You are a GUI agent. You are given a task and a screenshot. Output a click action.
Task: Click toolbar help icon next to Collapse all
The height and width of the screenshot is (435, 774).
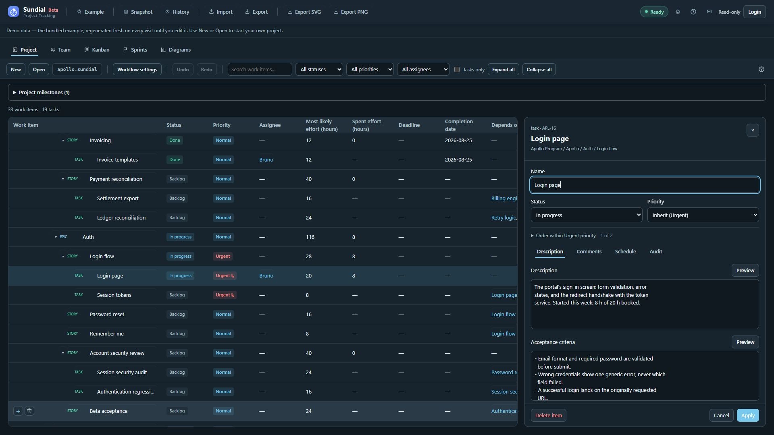(x=762, y=69)
